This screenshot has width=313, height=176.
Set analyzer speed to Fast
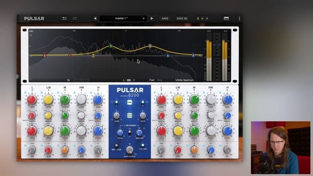(152, 80)
